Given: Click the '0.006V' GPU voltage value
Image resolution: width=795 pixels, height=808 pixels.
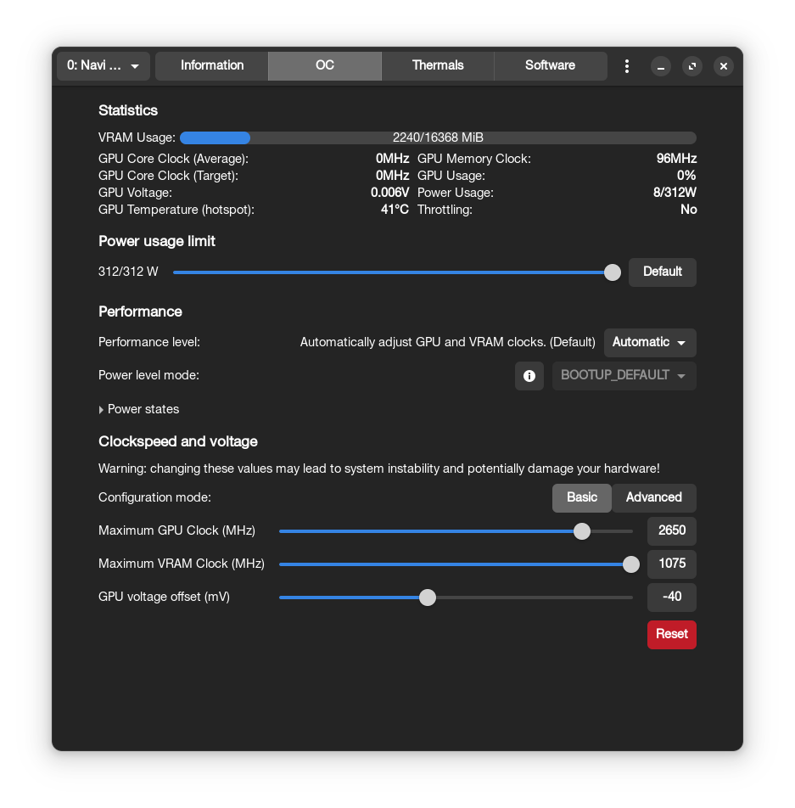Looking at the screenshot, I should coord(390,193).
